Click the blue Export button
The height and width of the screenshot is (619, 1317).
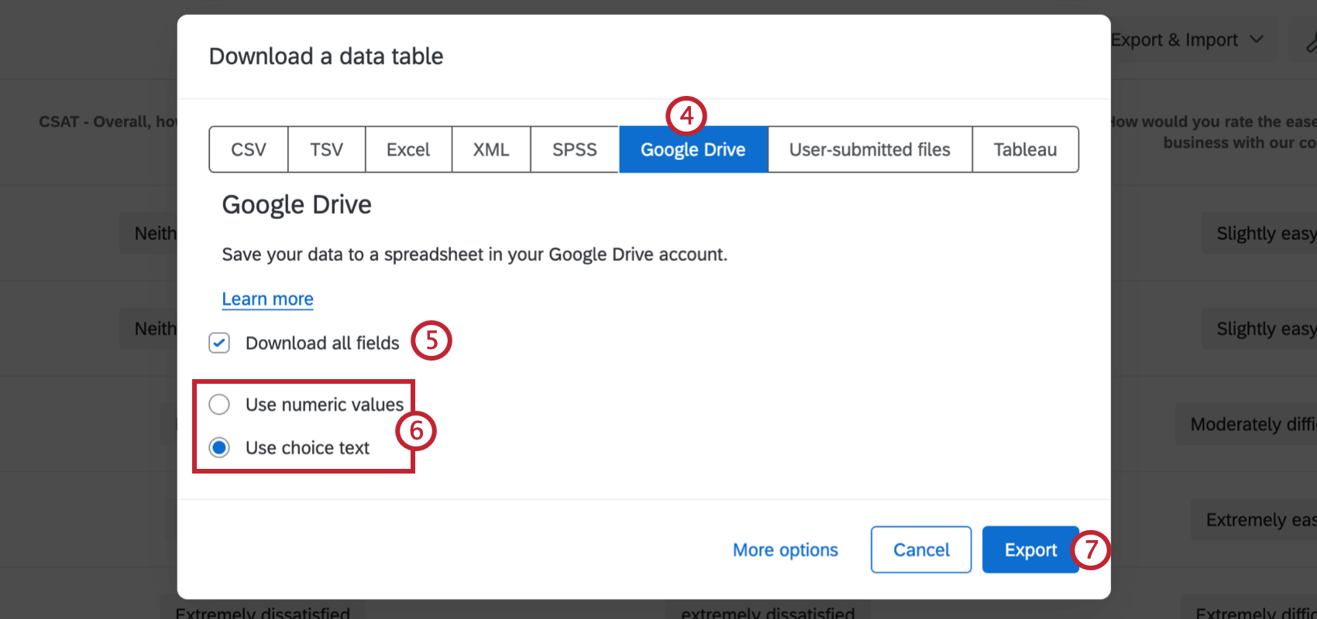click(x=1030, y=549)
